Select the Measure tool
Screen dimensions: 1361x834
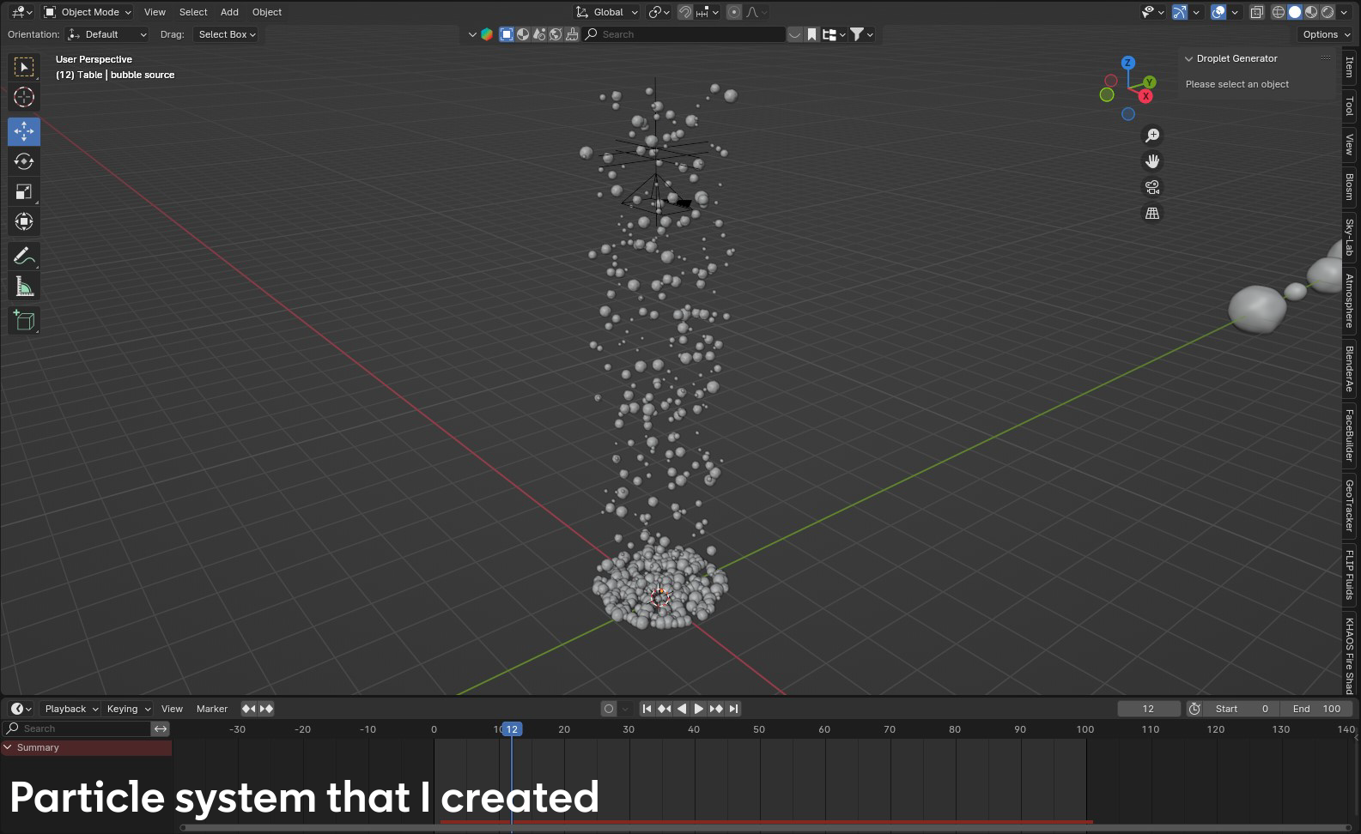pyautogui.click(x=24, y=287)
